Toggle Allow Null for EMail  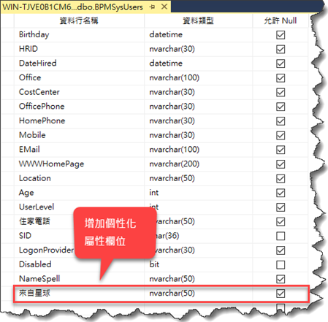point(281,150)
